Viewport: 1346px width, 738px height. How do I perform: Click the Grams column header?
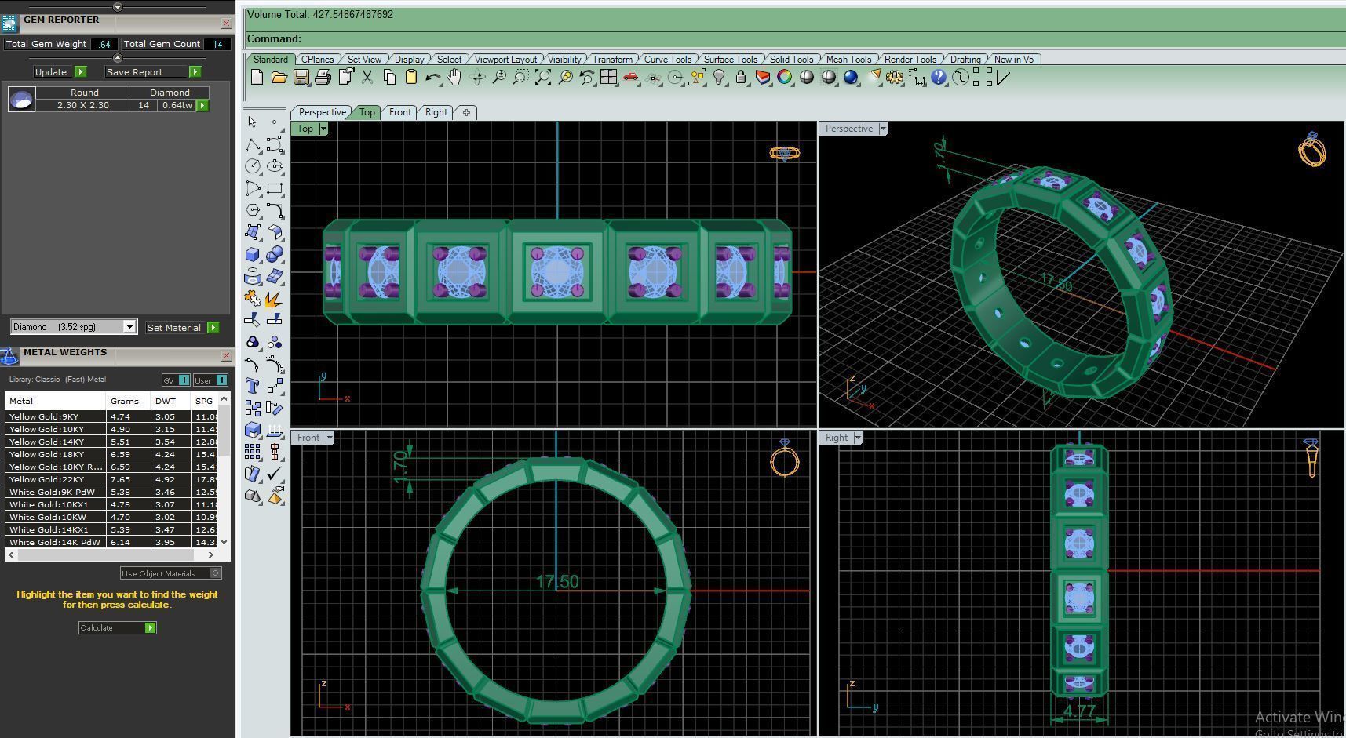click(x=128, y=401)
